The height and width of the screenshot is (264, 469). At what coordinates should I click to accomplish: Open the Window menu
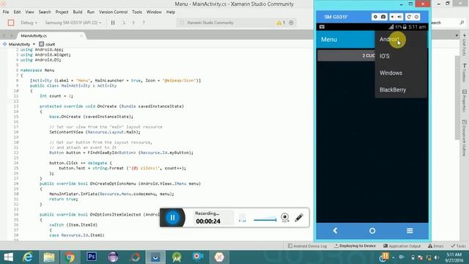[x=154, y=12]
